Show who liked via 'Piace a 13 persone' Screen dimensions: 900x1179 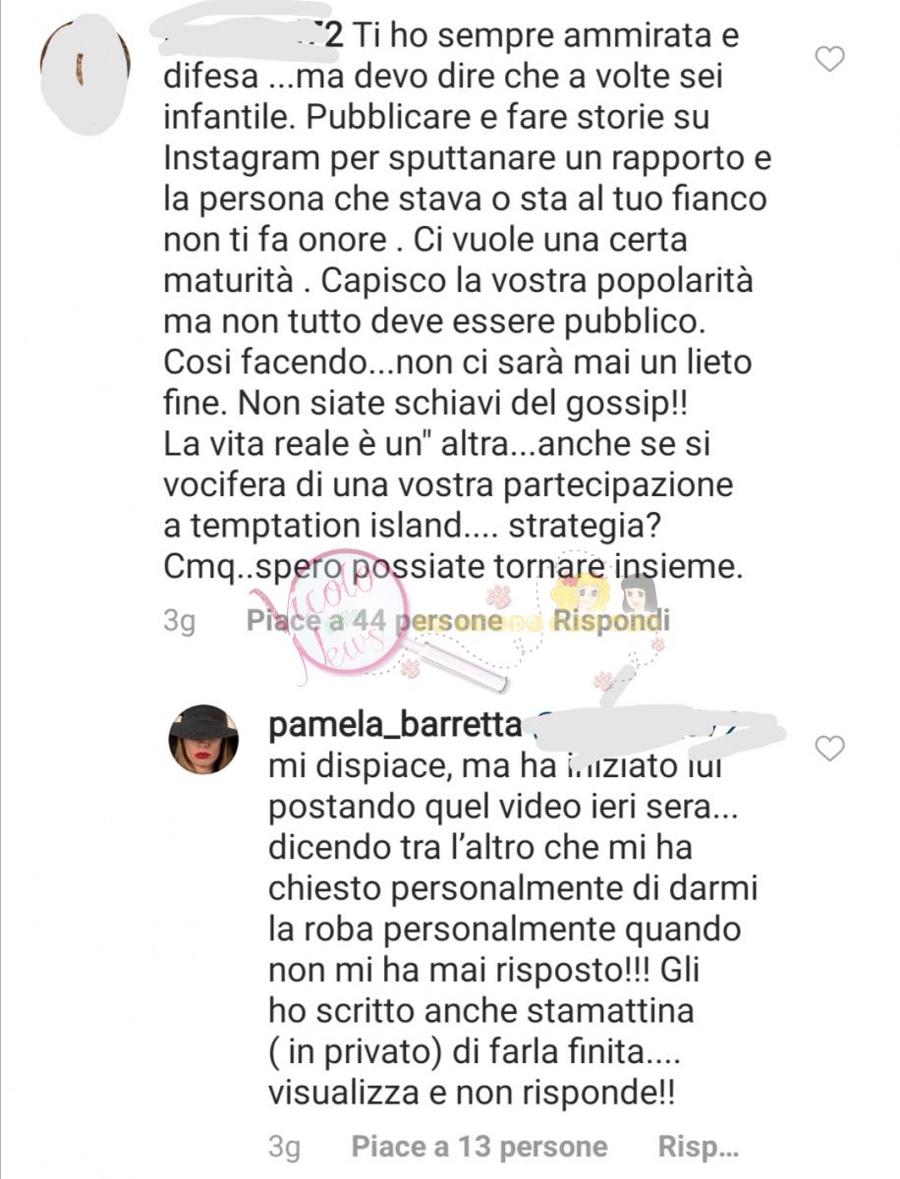(x=479, y=1147)
